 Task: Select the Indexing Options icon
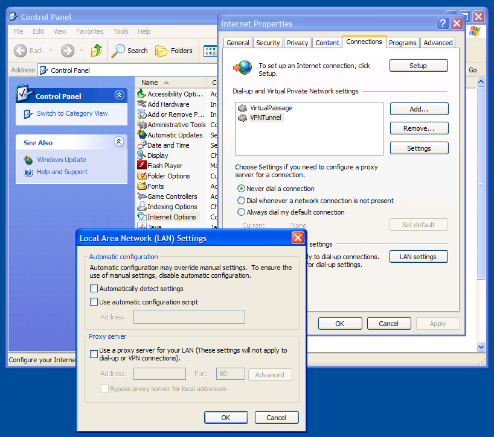click(x=142, y=207)
